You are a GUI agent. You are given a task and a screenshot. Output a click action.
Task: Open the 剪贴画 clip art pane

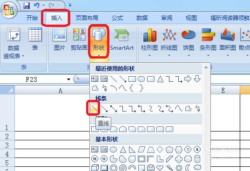79,39
